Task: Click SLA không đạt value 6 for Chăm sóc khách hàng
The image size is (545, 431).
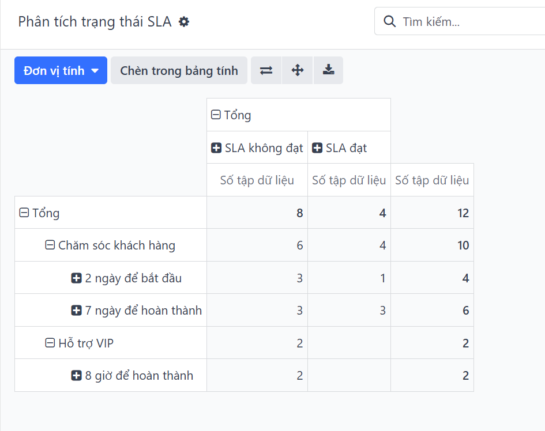Action: (257, 245)
